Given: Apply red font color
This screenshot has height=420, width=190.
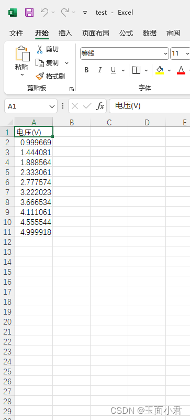Looking at the screenshot, I should click(181, 70).
